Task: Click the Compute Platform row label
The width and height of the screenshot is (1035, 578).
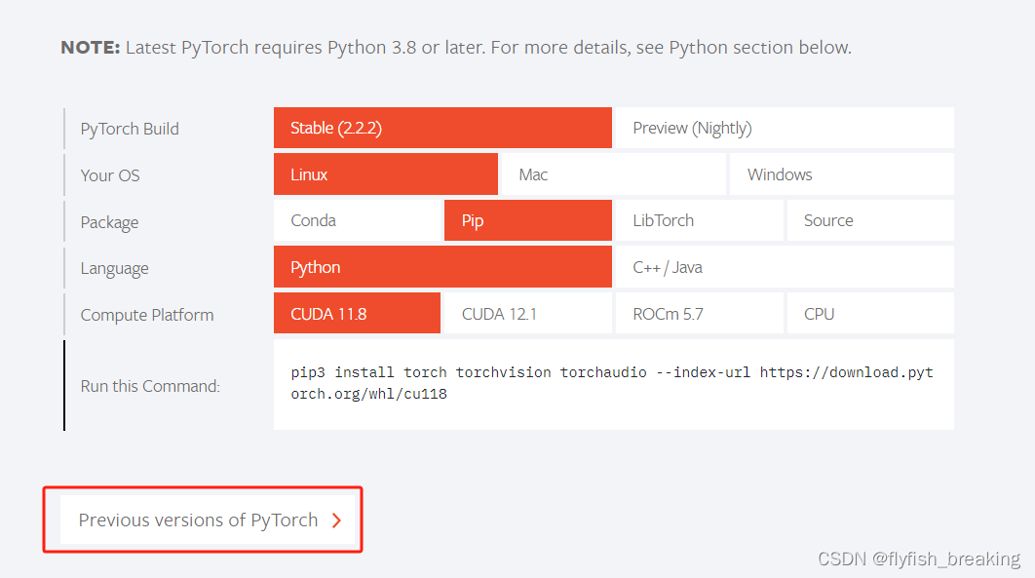Action: tap(146, 315)
